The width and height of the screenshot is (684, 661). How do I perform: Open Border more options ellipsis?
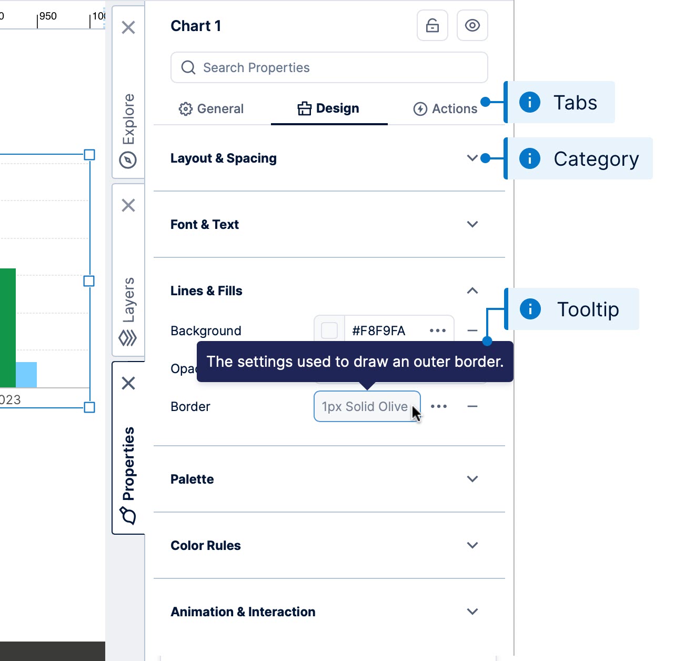[439, 406]
